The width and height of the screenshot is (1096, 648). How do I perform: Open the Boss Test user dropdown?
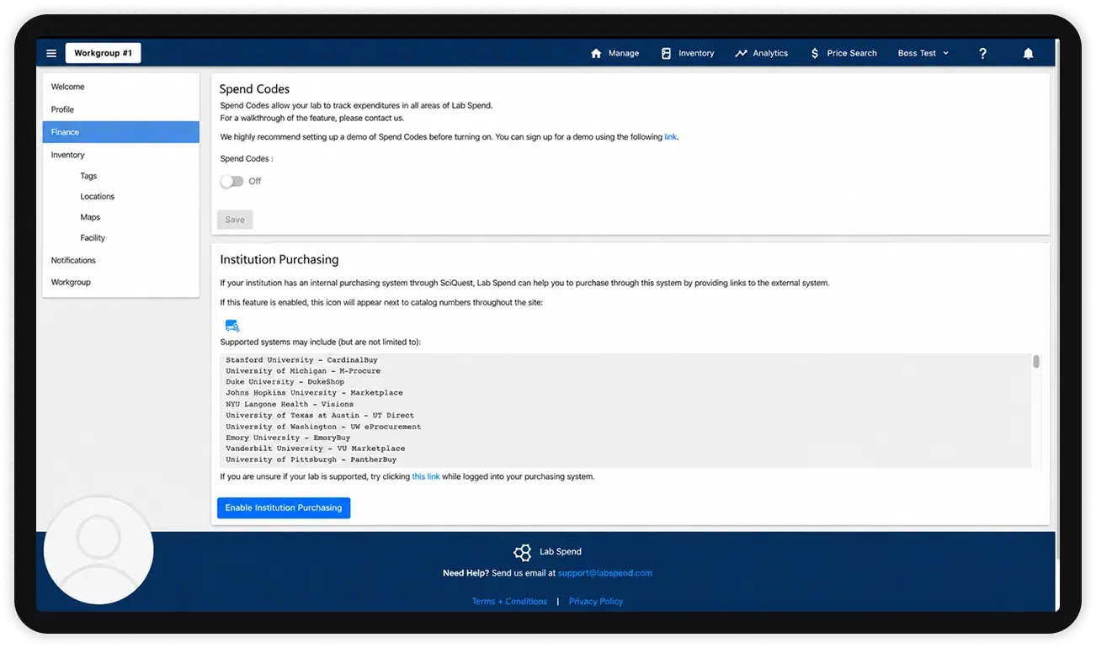(923, 53)
